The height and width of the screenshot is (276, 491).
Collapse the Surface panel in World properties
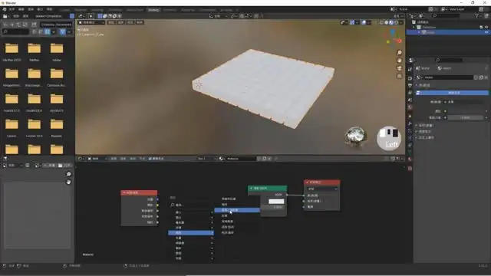coord(417,85)
